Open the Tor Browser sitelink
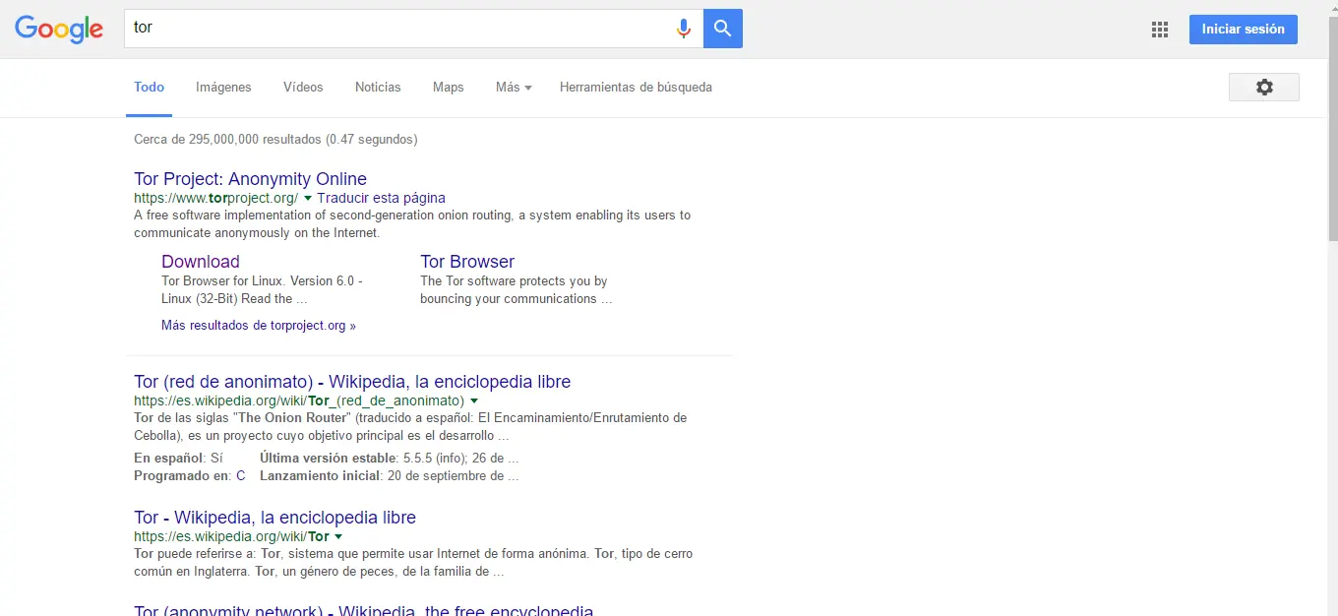Viewport: 1338px width, 616px height. [x=467, y=262]
